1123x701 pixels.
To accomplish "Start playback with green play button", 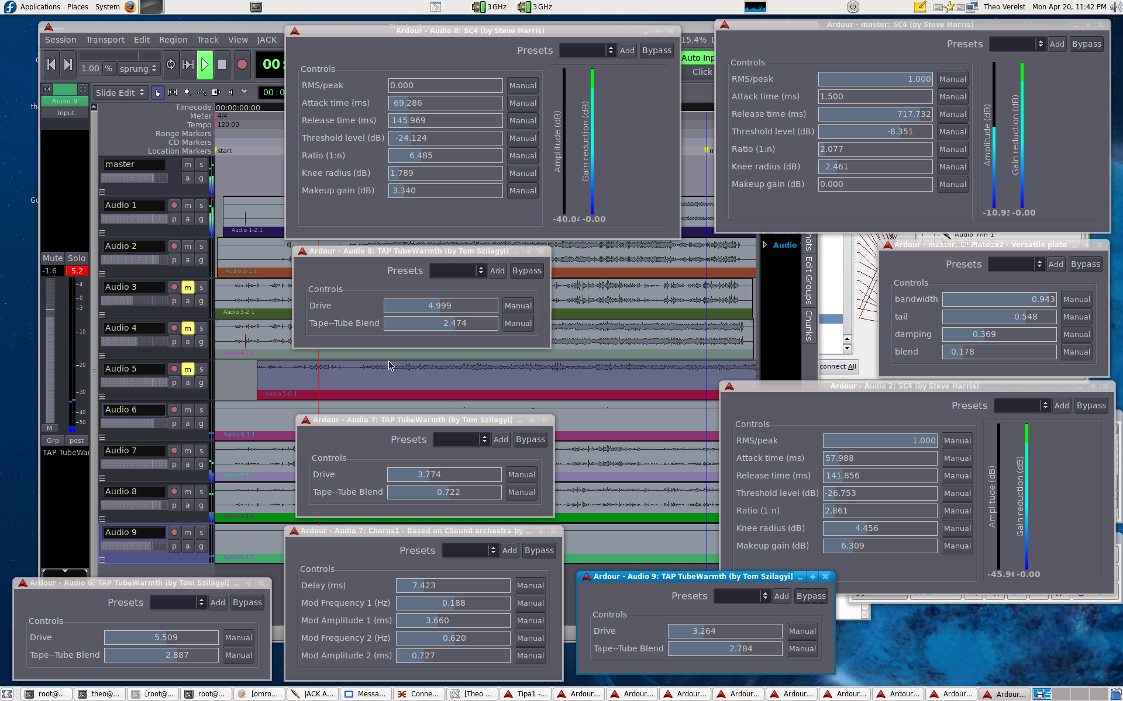I will click(205, 65).
